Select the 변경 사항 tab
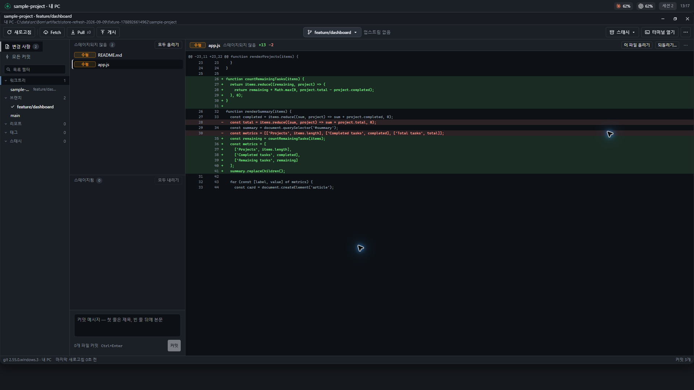694x390 pixels. 22,47
